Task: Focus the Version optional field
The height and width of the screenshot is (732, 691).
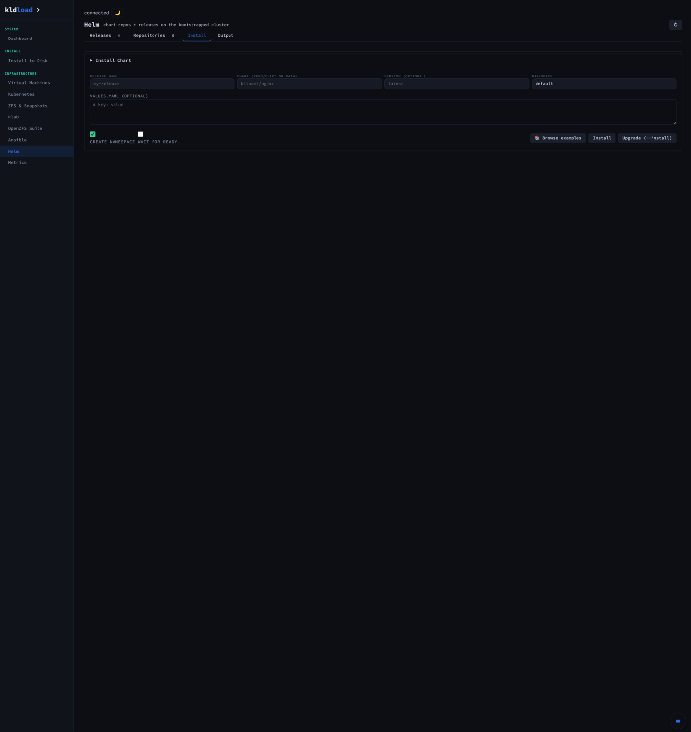Action: (457, 84)
